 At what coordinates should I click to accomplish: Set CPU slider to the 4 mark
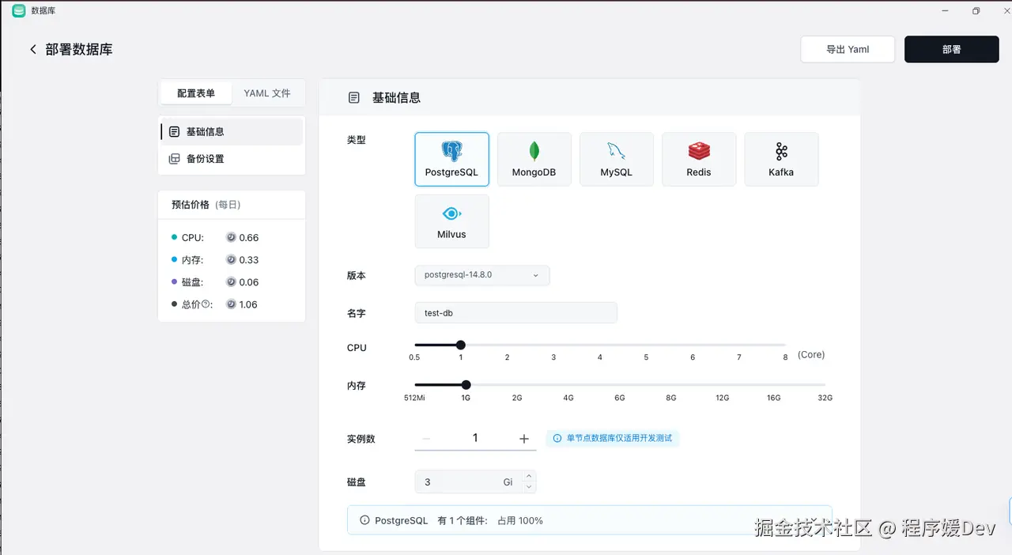click(600, 345)
